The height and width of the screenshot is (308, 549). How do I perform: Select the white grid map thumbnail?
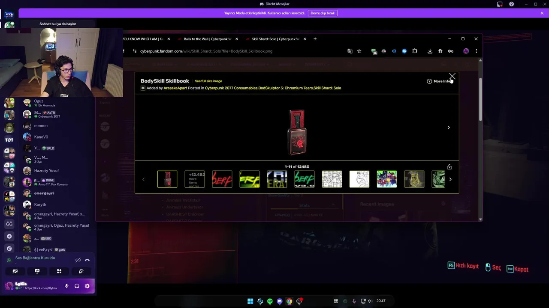(x=332, y=179)
